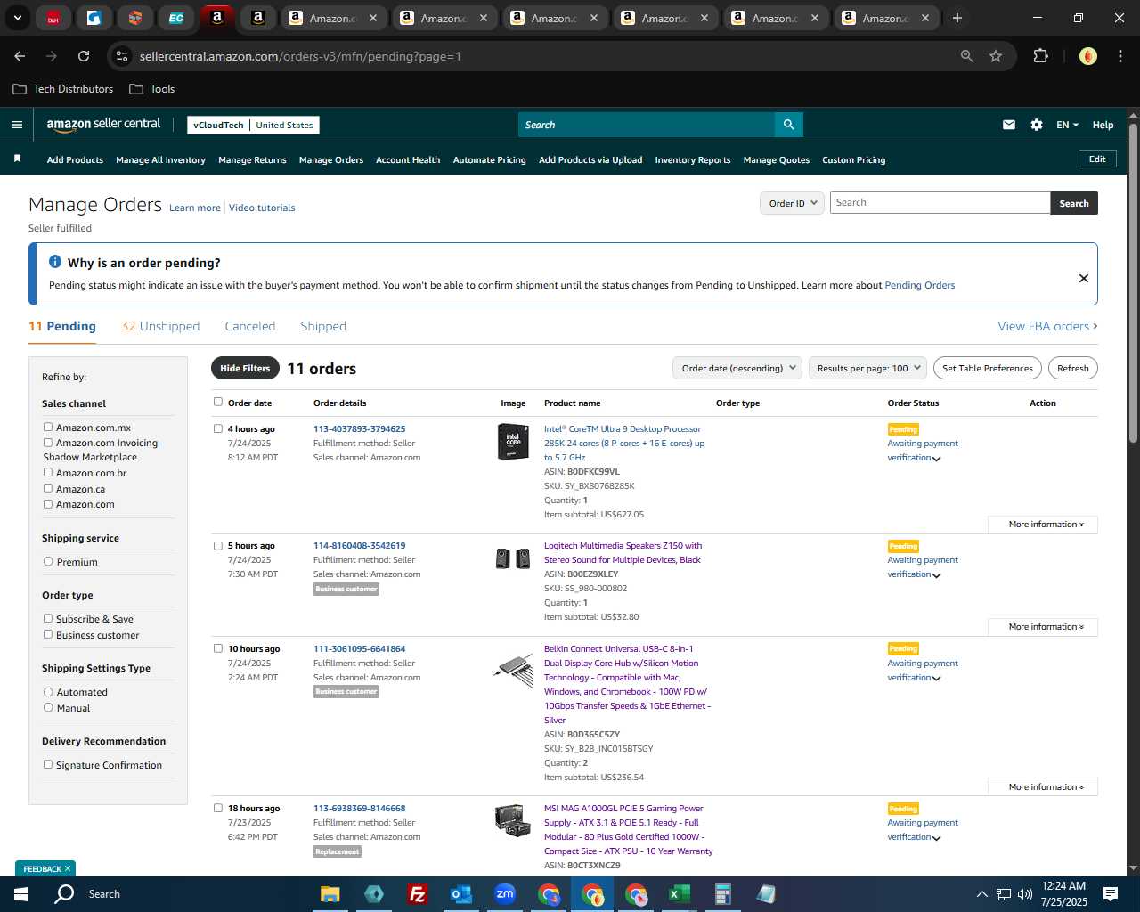The image size is (1140, 912).
Task: Close the FEEDBACK tag
Action: click(x=68, y=868)
